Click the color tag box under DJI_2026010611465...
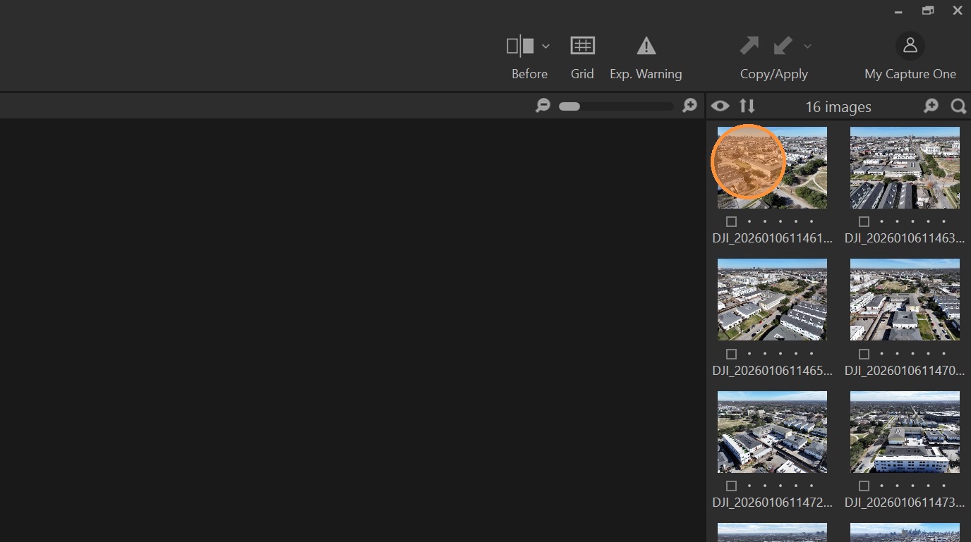The image size is (971, 542). point(731,354)
